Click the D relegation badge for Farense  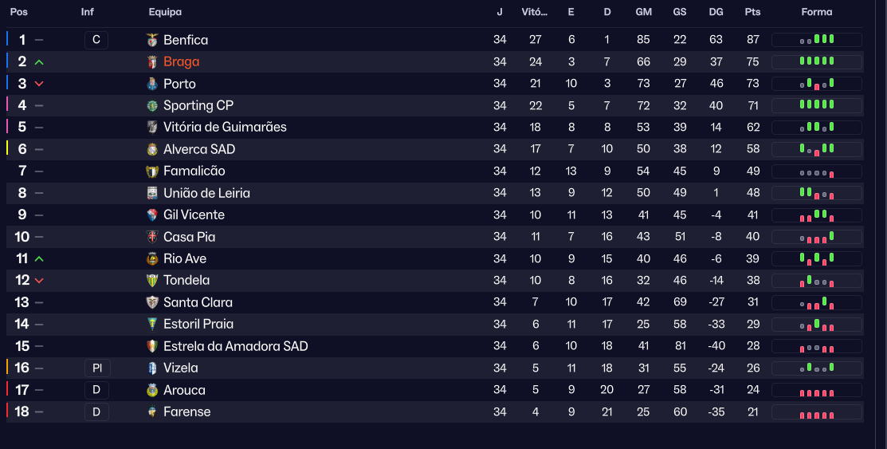pos(96,412)
